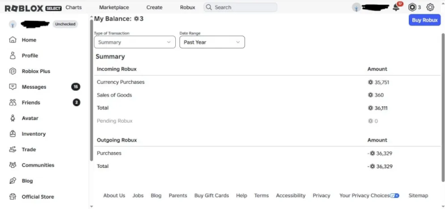The image size is (445, 209).
Task: Click the Buy Robux button
Action: (x=424, y=20)
